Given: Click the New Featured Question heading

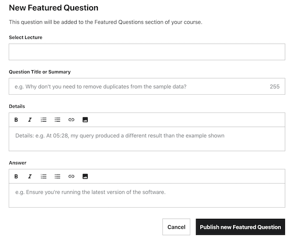Looking at the screenshot, I should (53, 8).
